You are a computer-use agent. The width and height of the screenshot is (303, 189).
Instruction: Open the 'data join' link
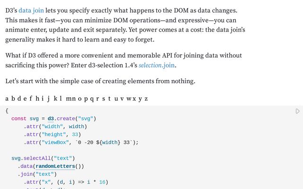click(x=31, y=10)
